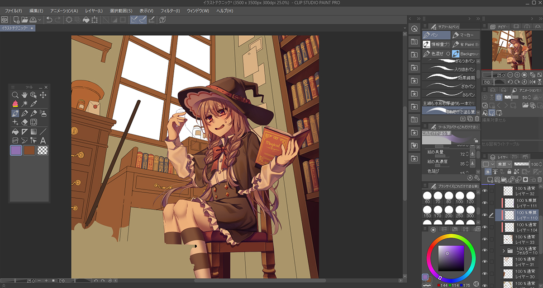Viewport: 543px width, 288px height.
Task: Toggle visibility of レイヤー 32
Action: tap(485, 191)
